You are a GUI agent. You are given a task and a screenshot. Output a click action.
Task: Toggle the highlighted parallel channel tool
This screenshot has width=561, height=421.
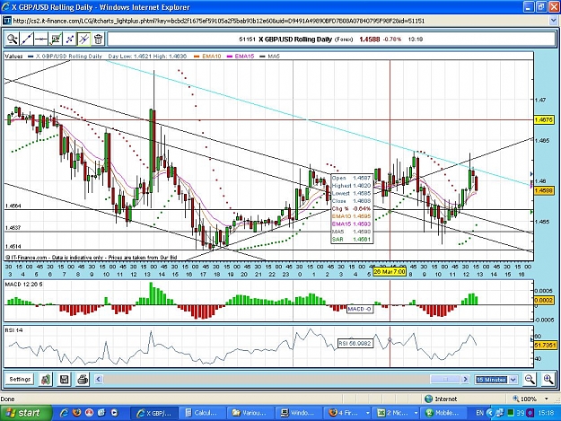[x=84, y=39]
